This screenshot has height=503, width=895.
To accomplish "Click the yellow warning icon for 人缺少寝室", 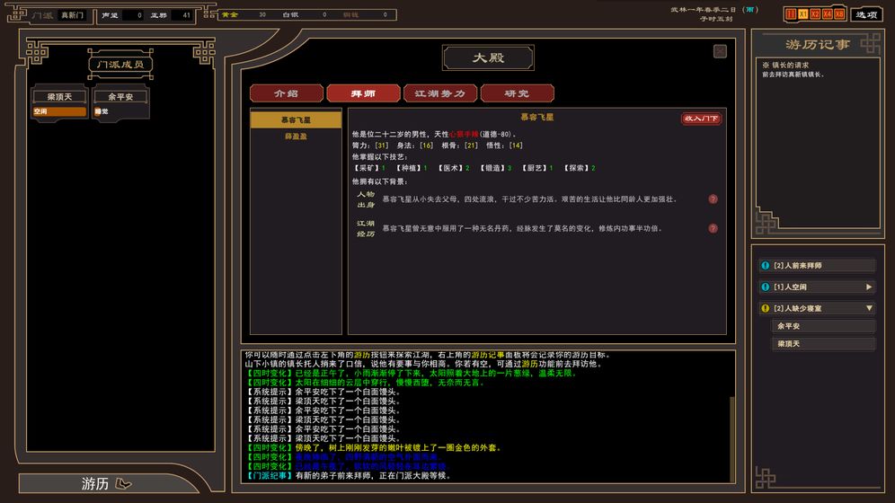I will [x=765, y=308].
